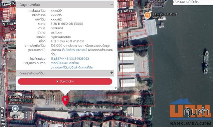Screen dimensions: 213x127
Task: Open directions link จากที่นี่ไปยังแปลงที่ดิน
Action: click(x=65, y=63)
